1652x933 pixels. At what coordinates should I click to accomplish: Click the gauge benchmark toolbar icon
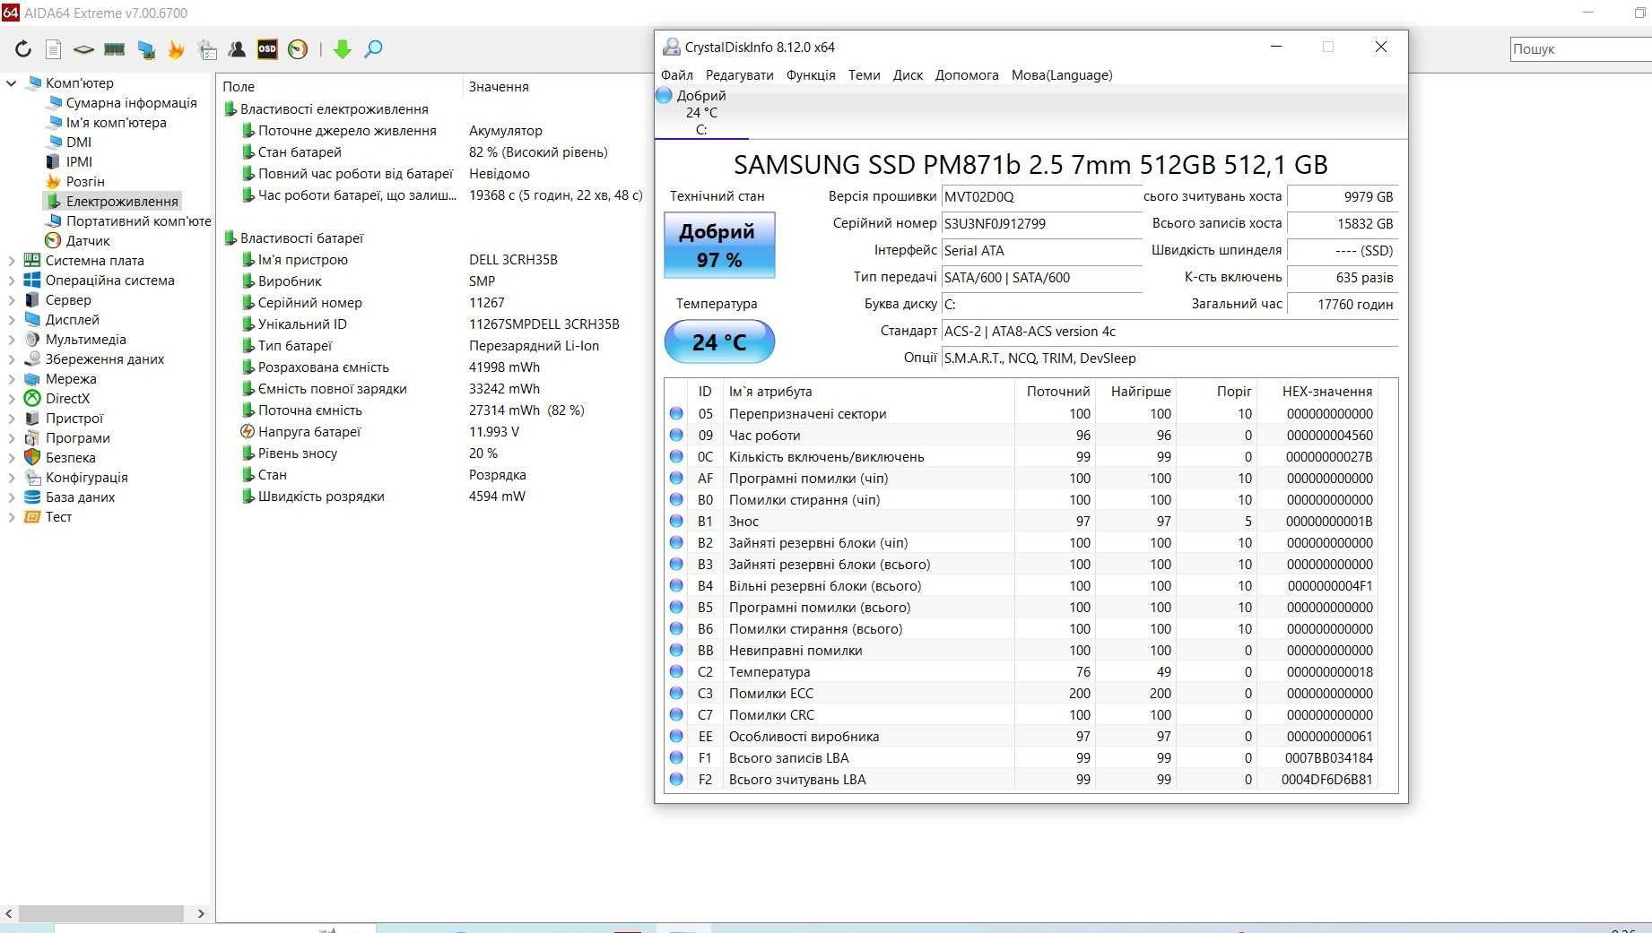point(298,49)
